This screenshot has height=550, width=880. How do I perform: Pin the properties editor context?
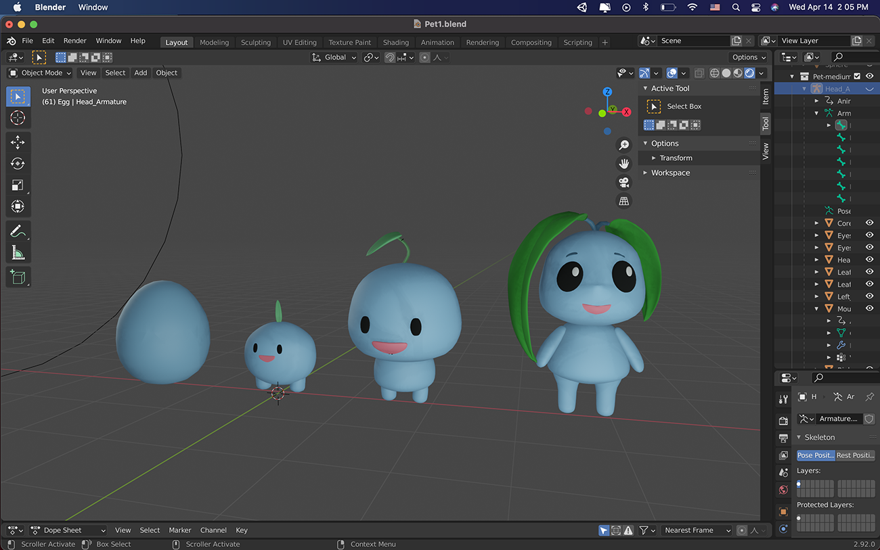870,397
